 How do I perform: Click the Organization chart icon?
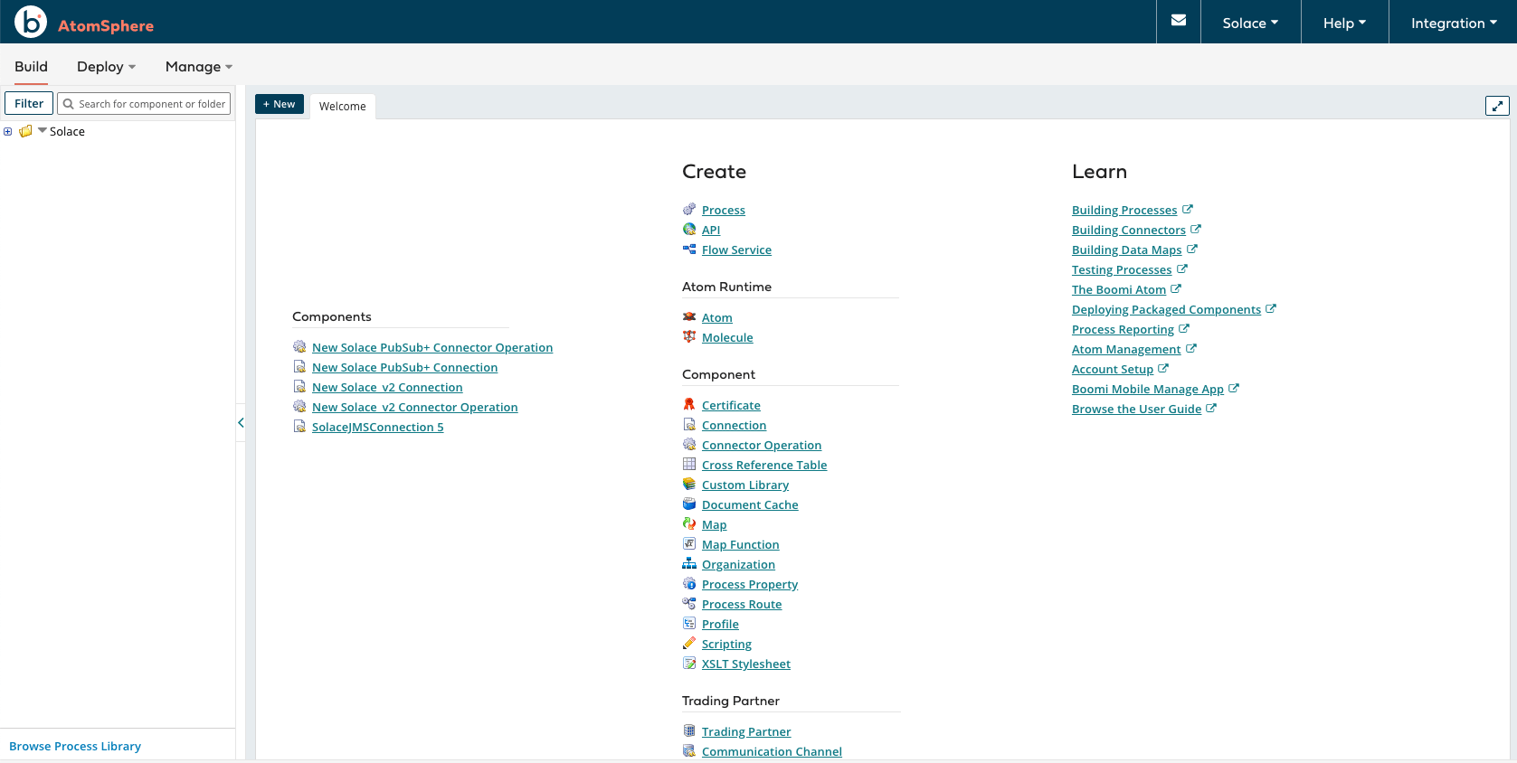[689, 564]
